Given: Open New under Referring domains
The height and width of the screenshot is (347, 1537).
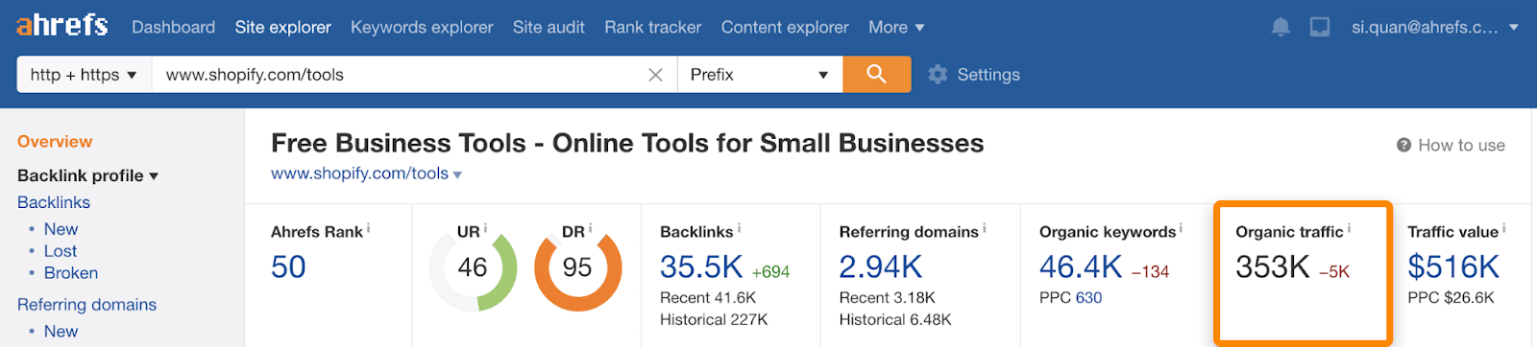Looking at the screenshot, I should coord(61,332).
